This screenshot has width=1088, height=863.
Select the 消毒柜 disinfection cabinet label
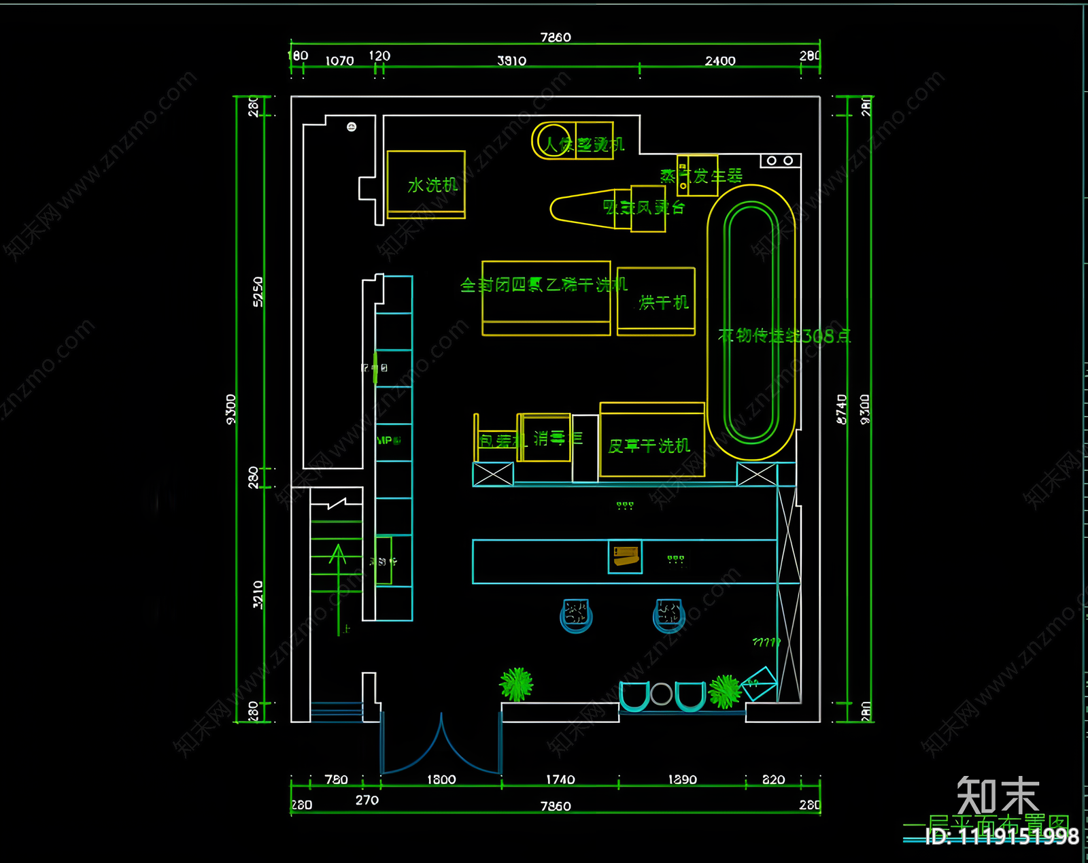(x=558, y=439)
